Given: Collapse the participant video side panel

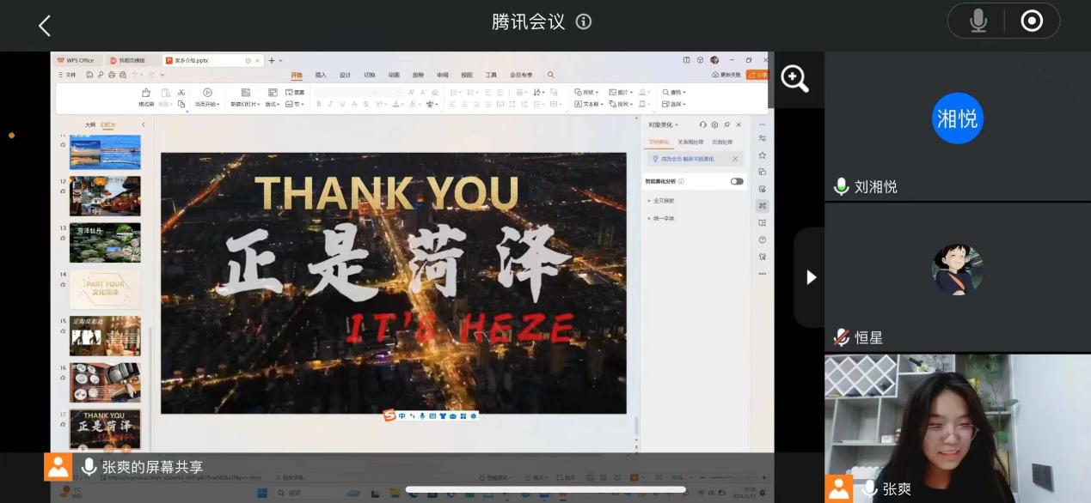Looking at the screenshot, I should click(810, 277).
